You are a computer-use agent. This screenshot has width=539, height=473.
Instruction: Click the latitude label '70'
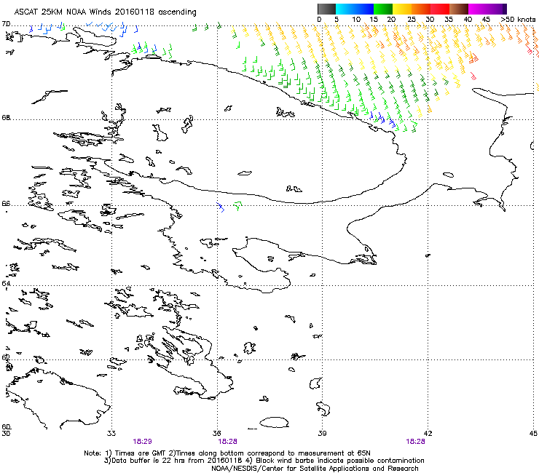[6, 24]
